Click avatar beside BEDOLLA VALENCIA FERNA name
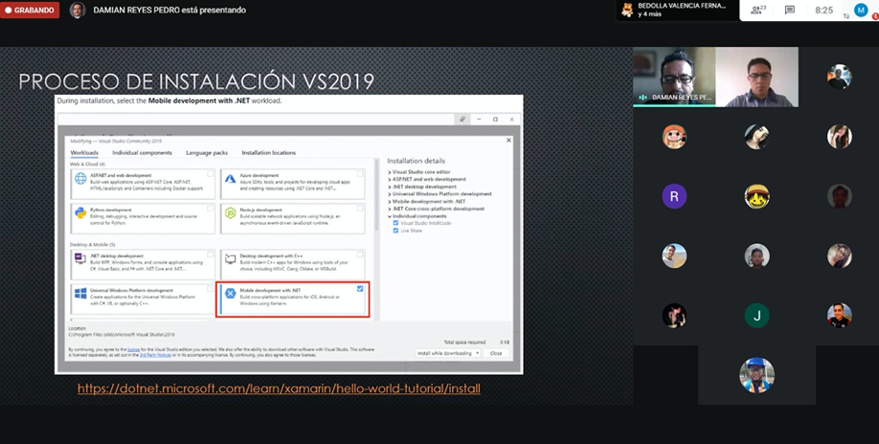 pyautogui.click(x=627, y=10)
